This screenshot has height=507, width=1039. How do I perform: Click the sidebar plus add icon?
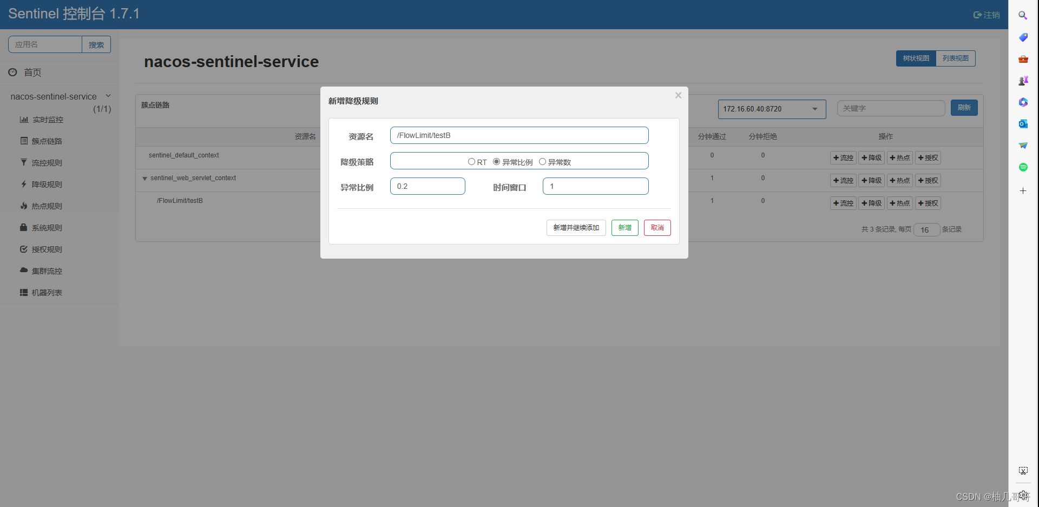point(1023,190)
